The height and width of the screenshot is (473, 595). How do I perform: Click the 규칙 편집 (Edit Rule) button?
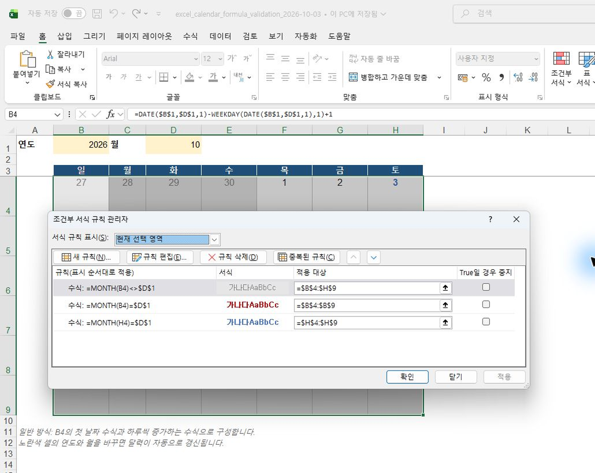point(160,257)
